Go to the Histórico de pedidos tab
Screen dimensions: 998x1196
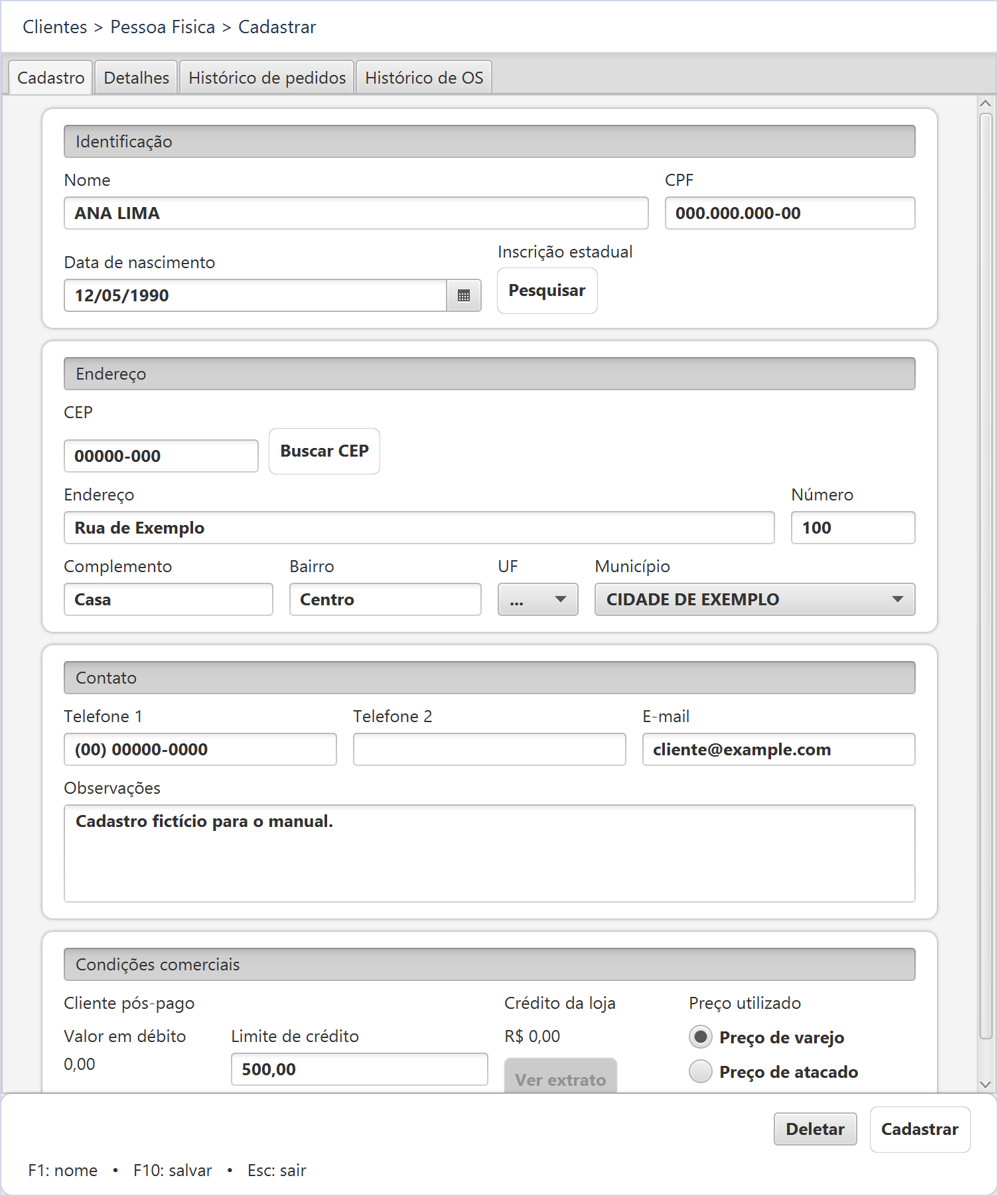(x=267, y=78)
